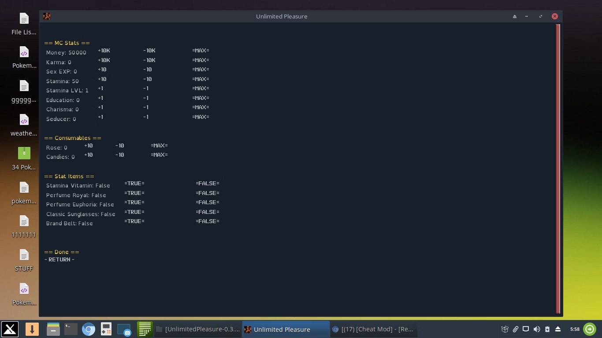602x338 pixels.
Task: Click the orange download arrow taskbar icon
Action: 32,329
